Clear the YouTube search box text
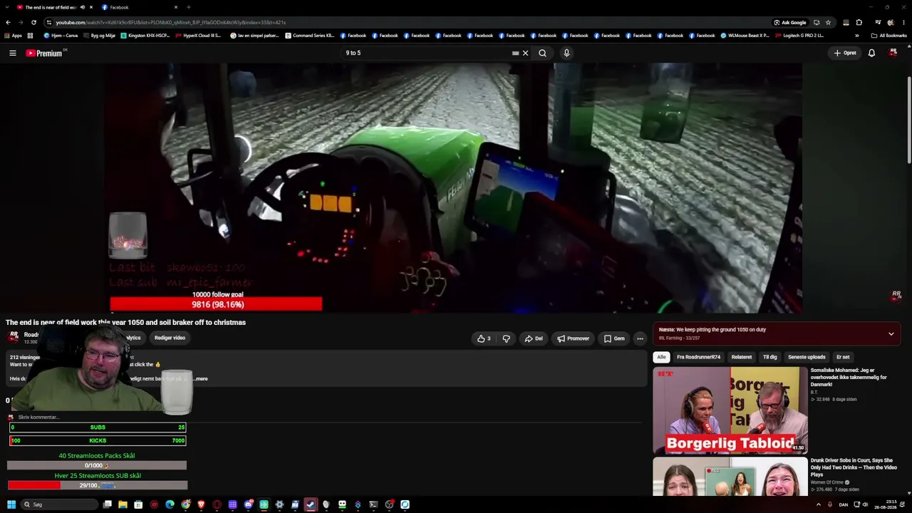The width and height of the screenshot is (912, 513). tap(525, 53)
